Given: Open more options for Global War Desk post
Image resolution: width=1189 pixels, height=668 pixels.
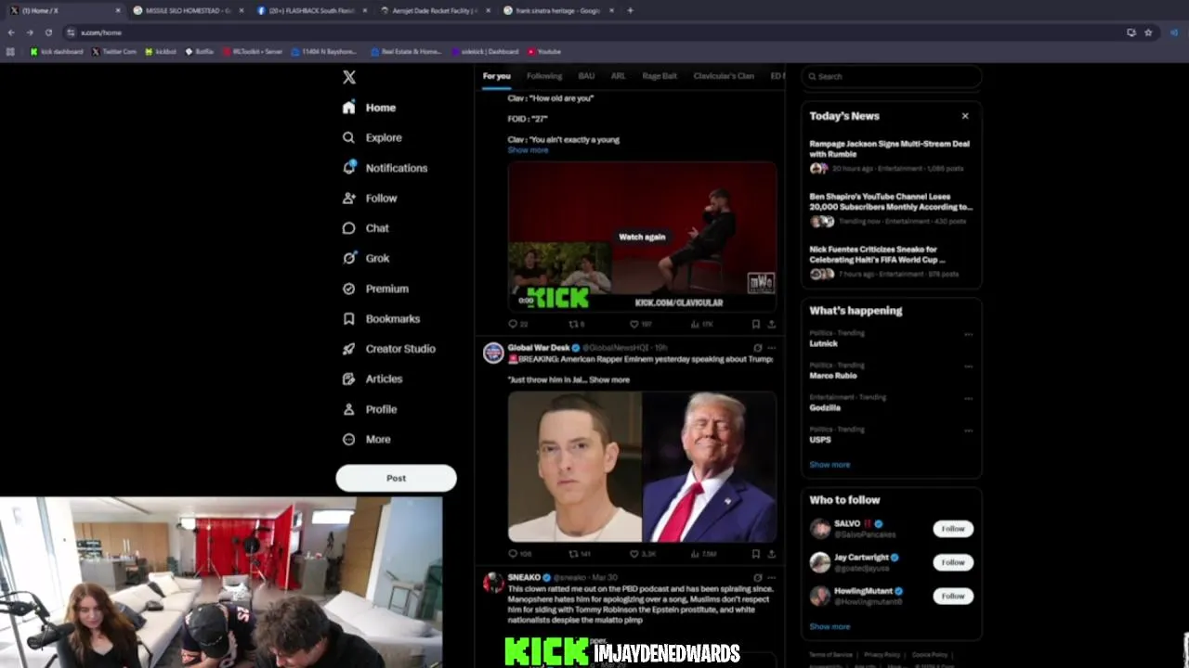Looking at the screenshot, I should [x=771, y=348].
